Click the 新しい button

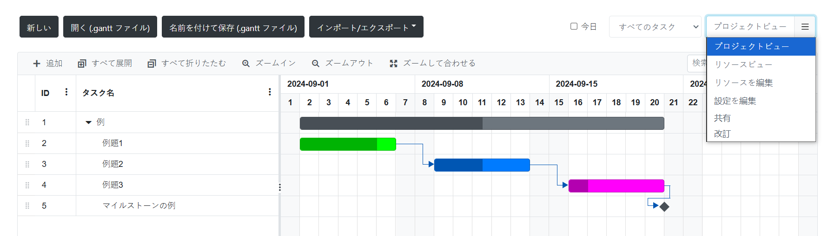click(39, 27)
